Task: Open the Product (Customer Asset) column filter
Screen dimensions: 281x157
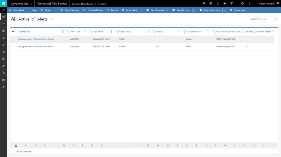Action: [x=272, y=31]
